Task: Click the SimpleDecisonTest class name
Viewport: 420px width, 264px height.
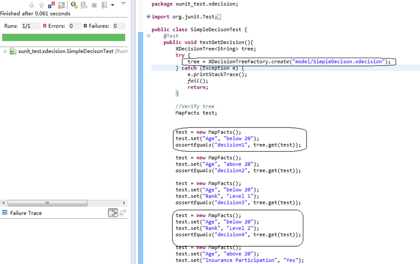Action: 216,29
